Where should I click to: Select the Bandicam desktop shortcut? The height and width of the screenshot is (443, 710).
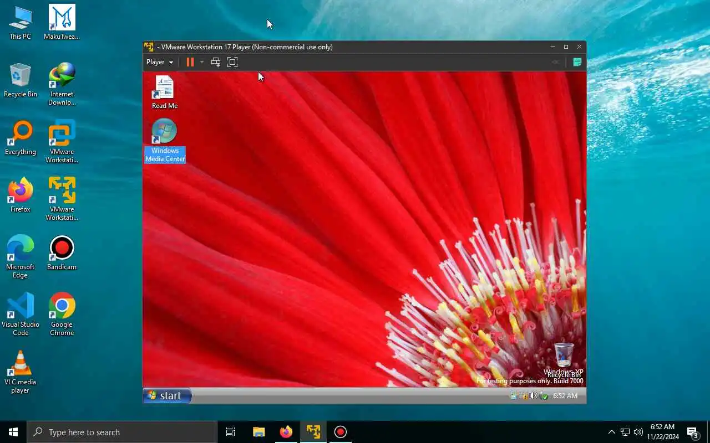click(x=62, y=254)
